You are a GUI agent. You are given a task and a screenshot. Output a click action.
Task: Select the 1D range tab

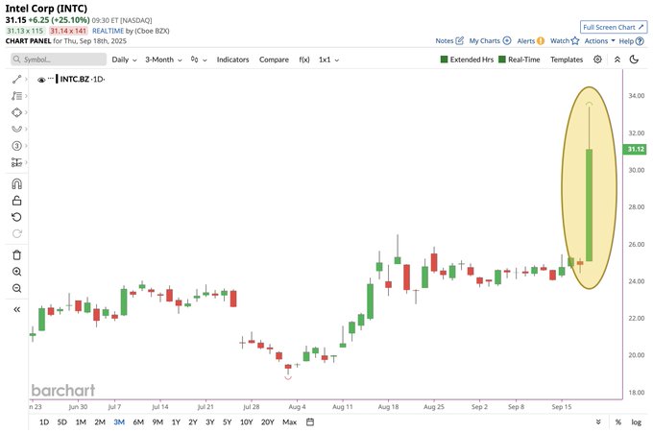tap(44, 421)
